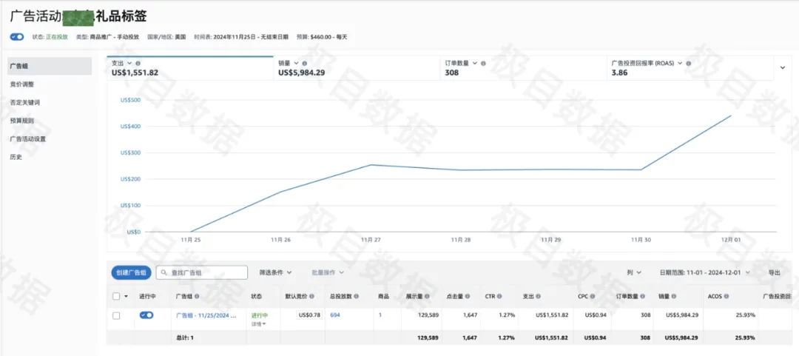This screenshot has height=356, width=799.
Task: Click the 进行中 column header
Action: (148, 296)
